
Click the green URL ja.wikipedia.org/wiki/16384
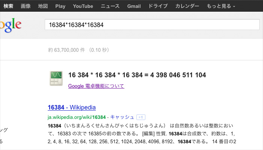click(x=77, y=117)
